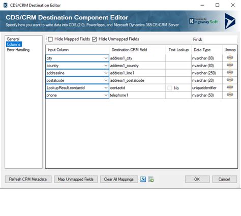
Task: Confirm with the OK button
Action: click(197, 179)
